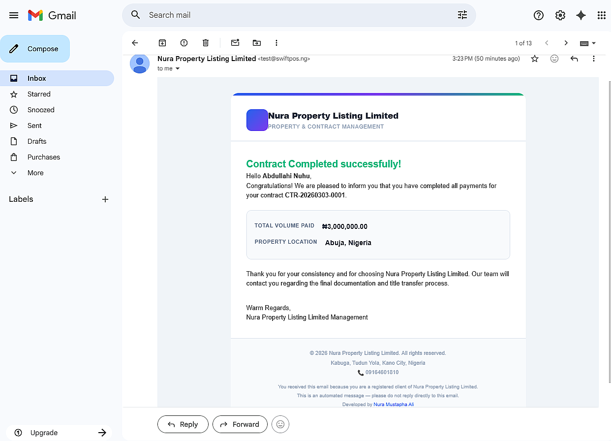Show search options filter icon
Screen dimensions: 611x441
pos(462,15)
